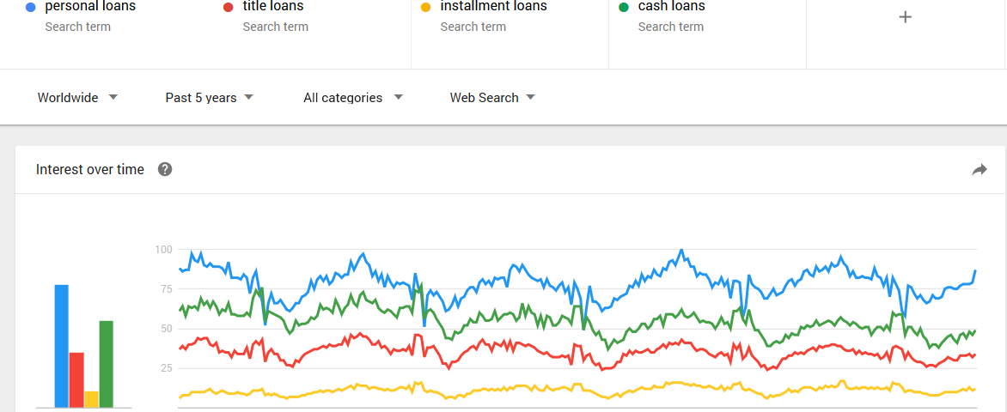Click the red dot for title loans
1007x412 pixels.
[228, 8]
